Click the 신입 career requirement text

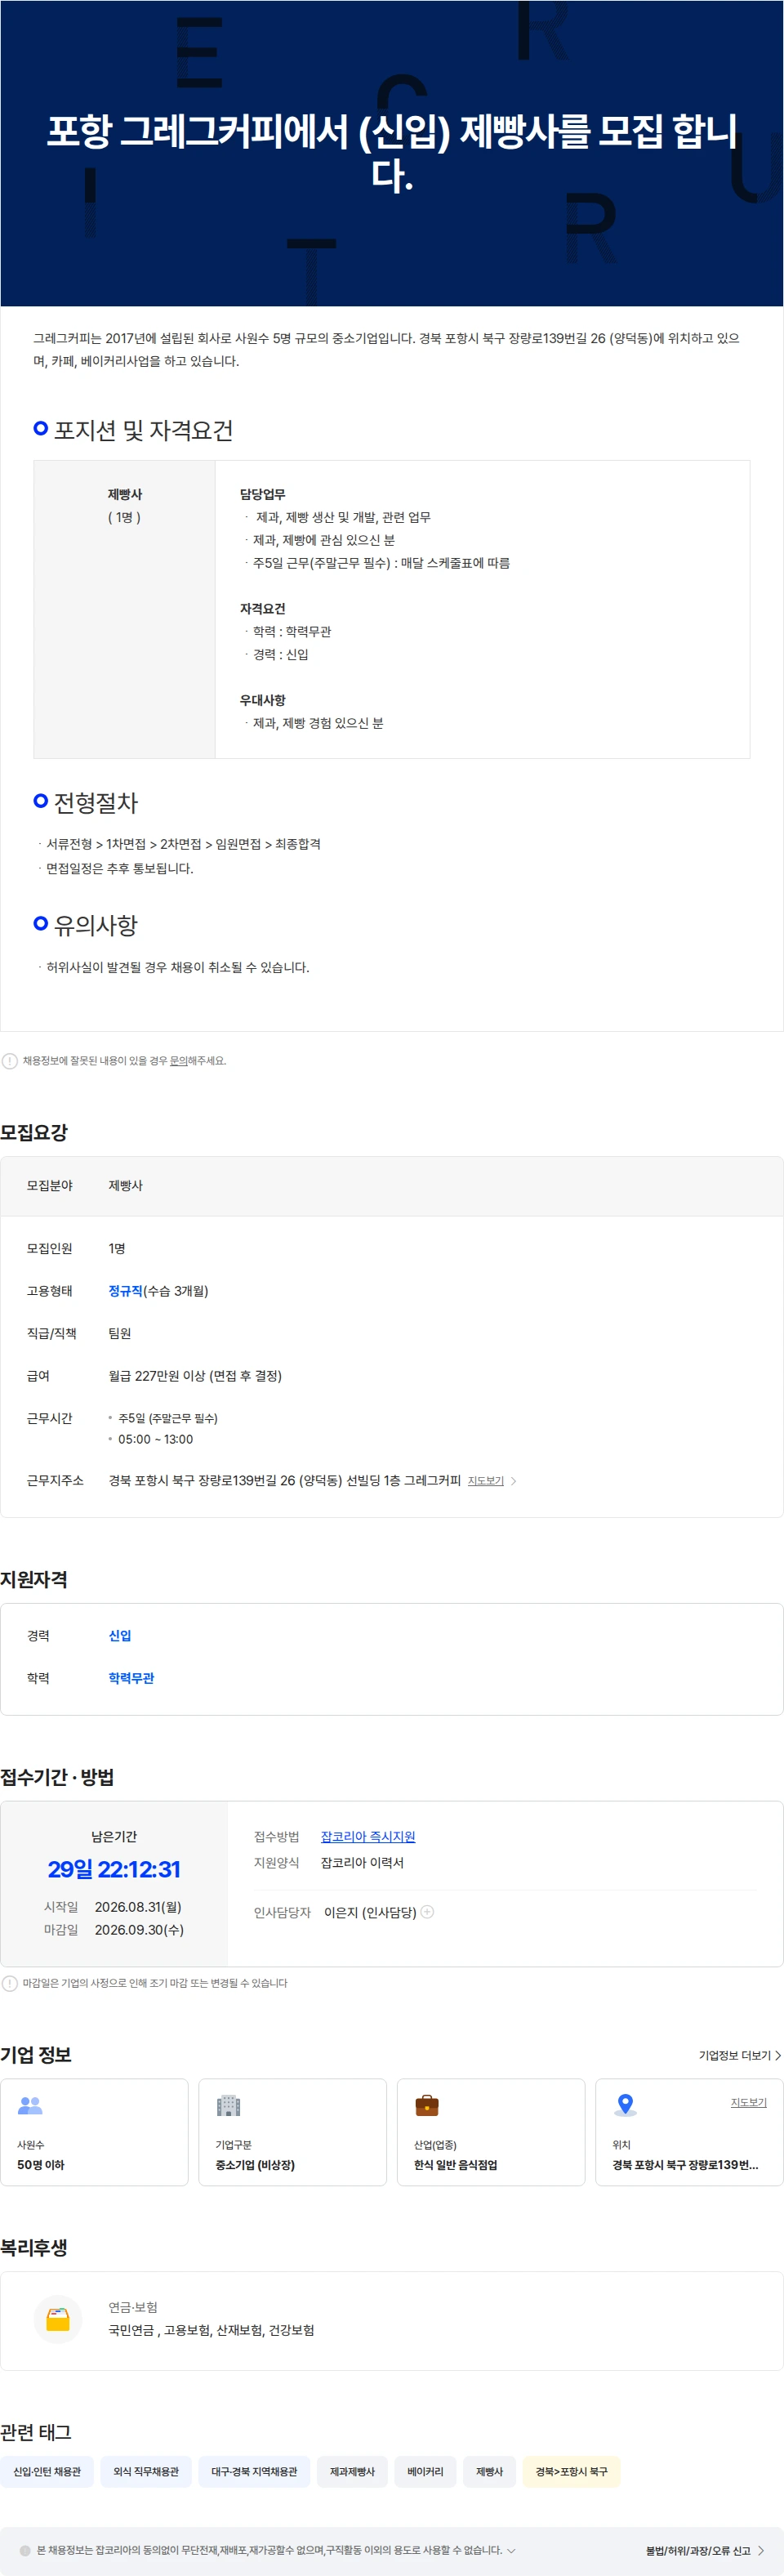click(x=120, y=1636)
